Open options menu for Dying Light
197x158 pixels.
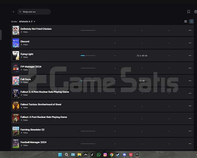coord(190,56)
